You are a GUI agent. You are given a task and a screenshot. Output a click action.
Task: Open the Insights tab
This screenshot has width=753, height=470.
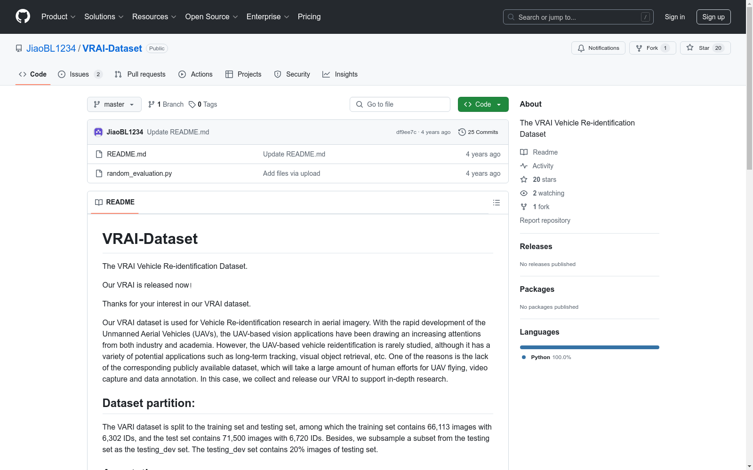[340, 74]
